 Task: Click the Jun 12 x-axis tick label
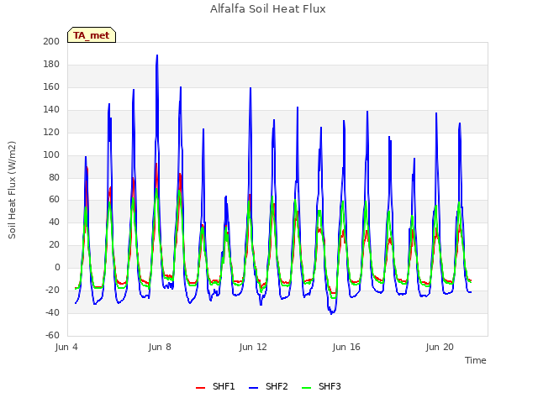tap(253, 347)
